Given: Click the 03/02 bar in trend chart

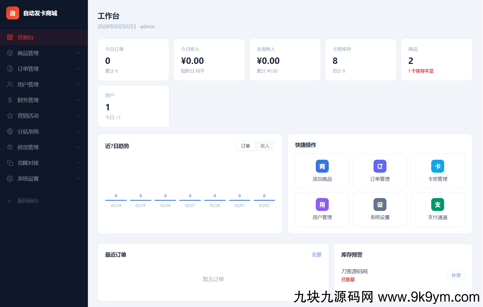Looking at the screenshot, I should [x=264, y=200].
